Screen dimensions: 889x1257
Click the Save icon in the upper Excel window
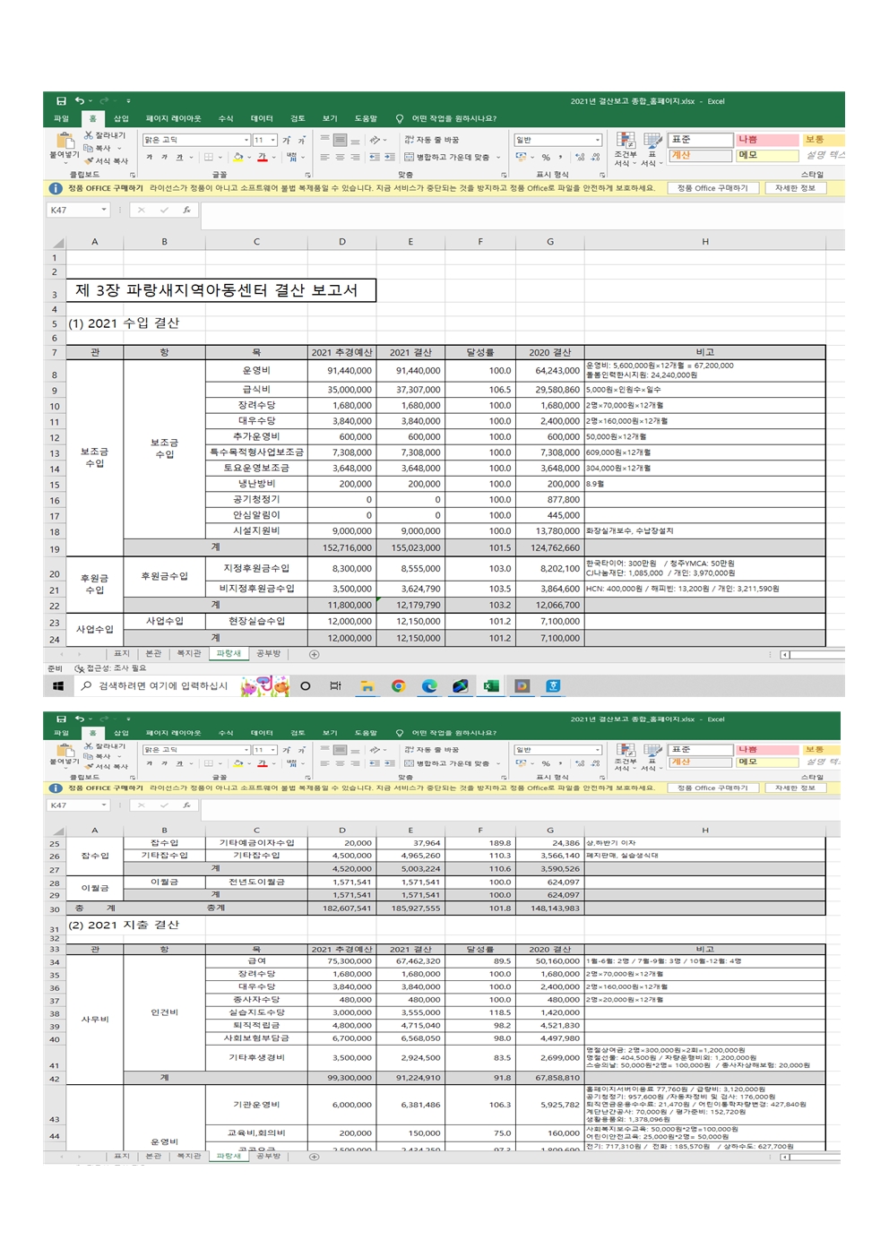(61, 101)
